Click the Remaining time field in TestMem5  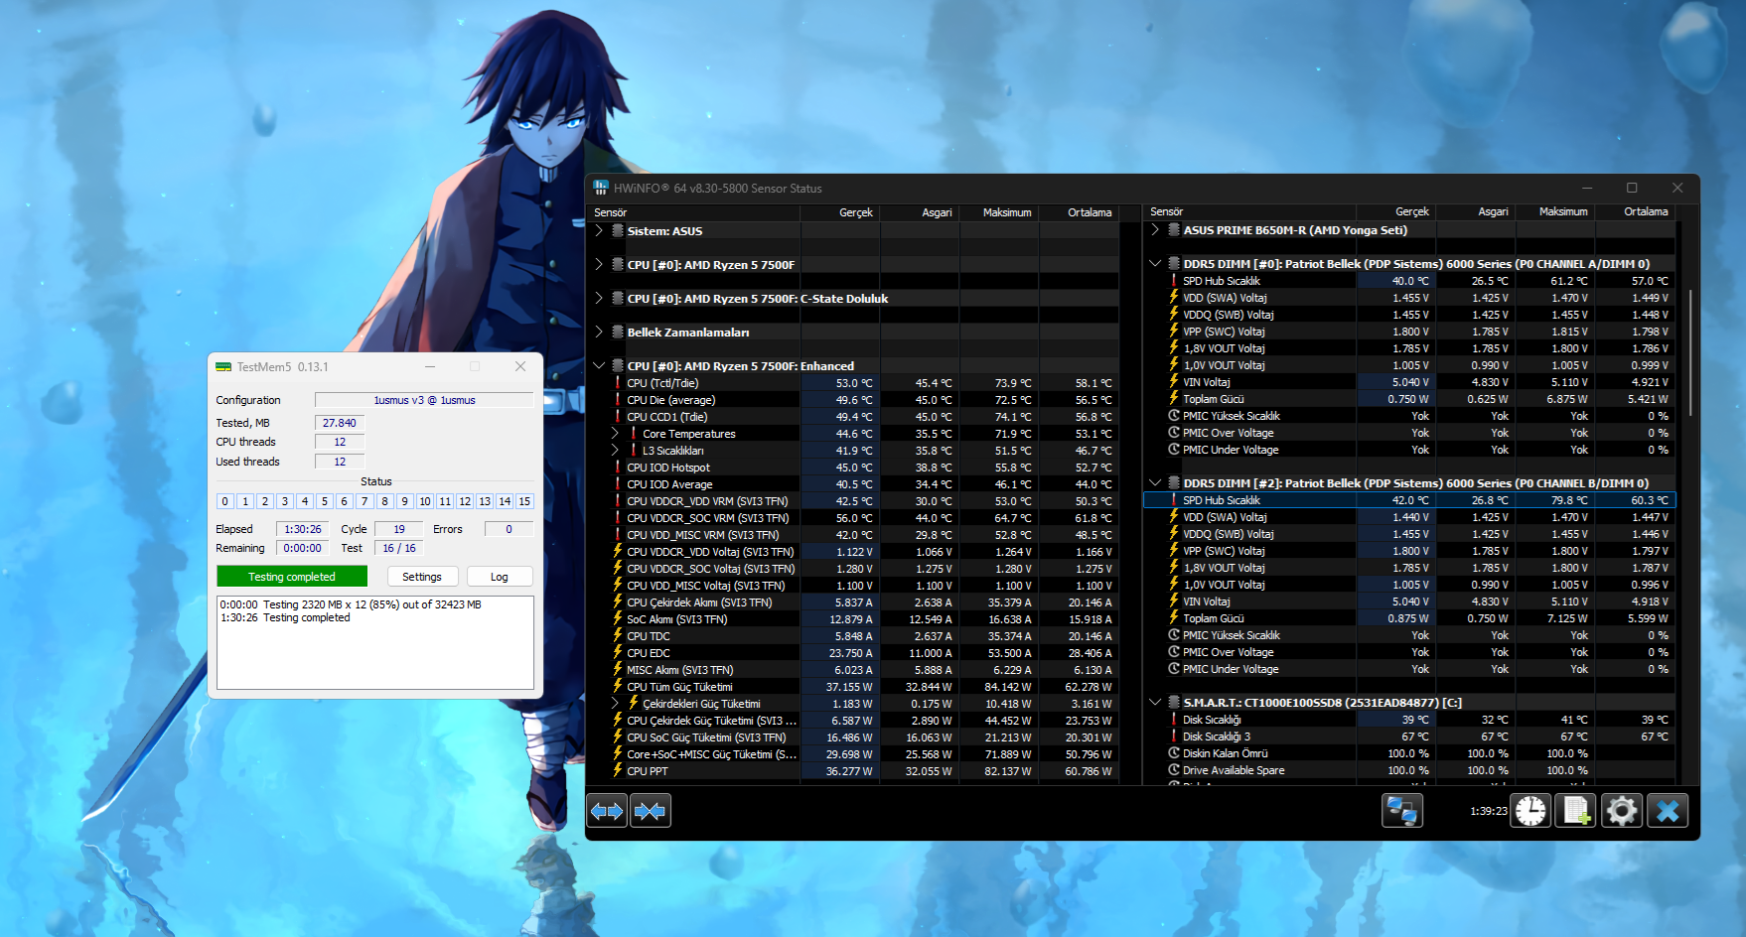tap(303, 548)
